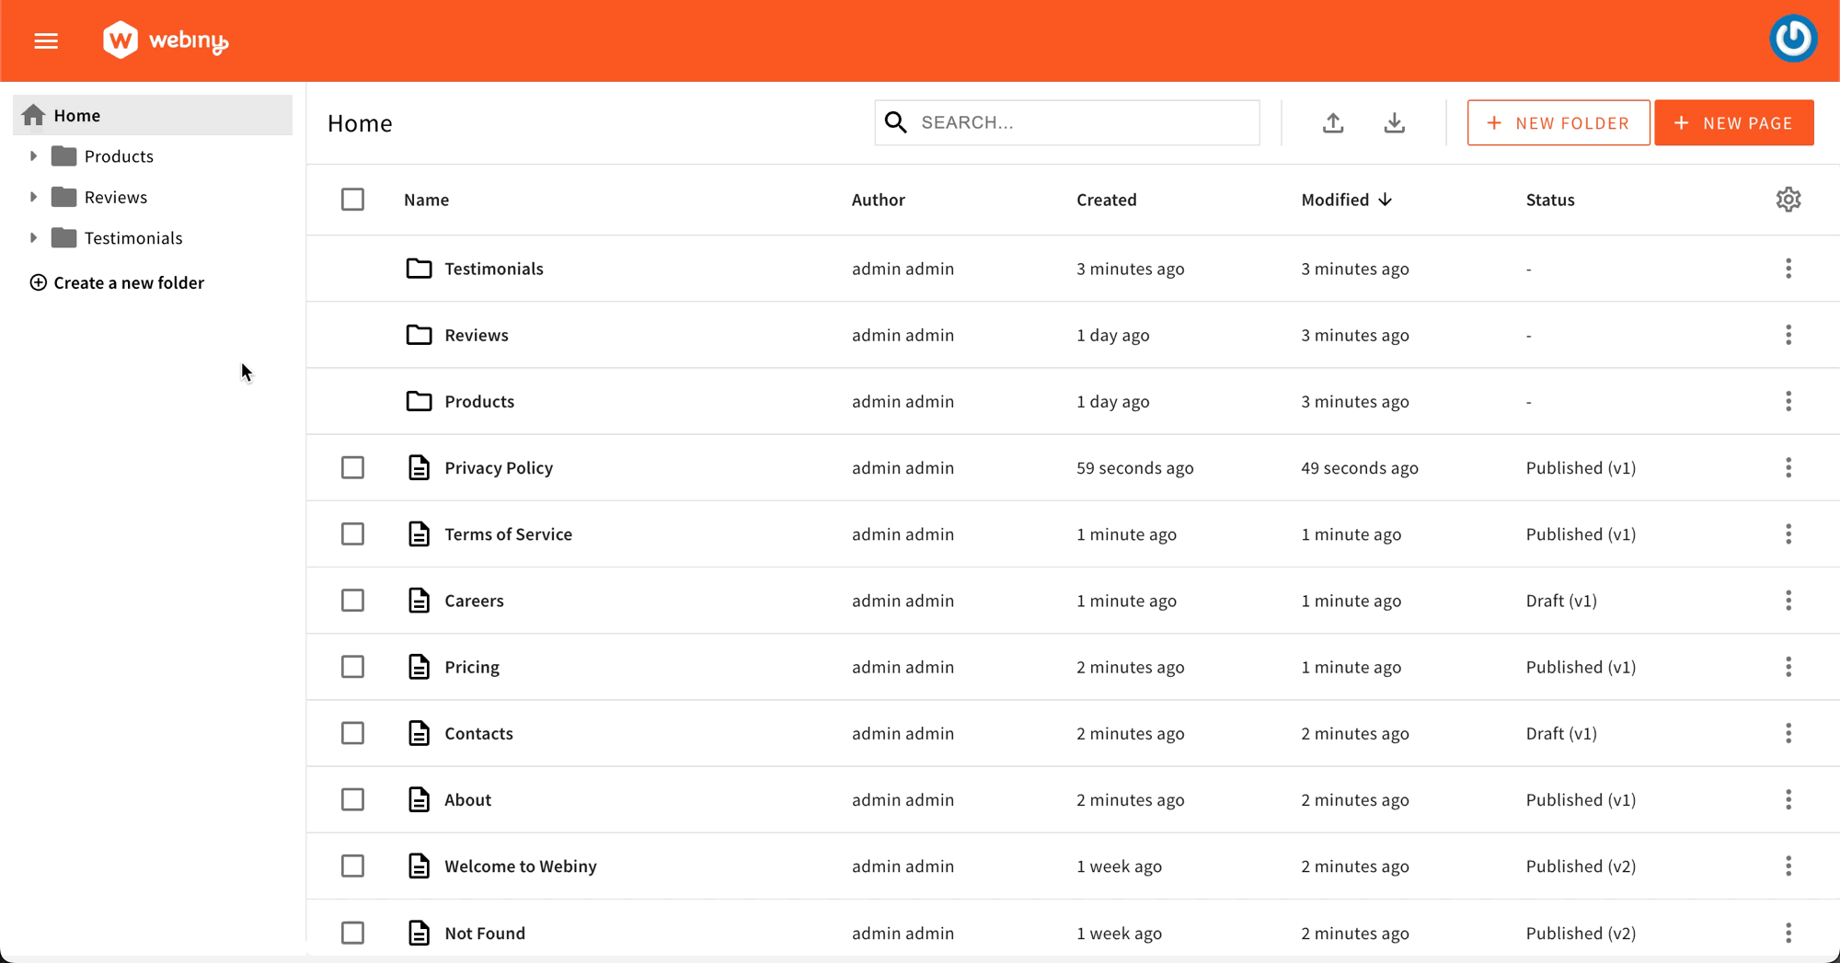Open the options menu for Privacy Policy
The height and width of the screenshot is (963, 1840).
coord(1788,467)
